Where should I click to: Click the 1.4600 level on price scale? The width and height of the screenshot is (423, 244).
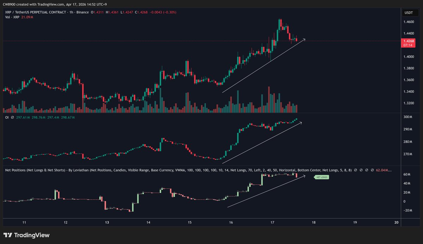tap(409, 22)
